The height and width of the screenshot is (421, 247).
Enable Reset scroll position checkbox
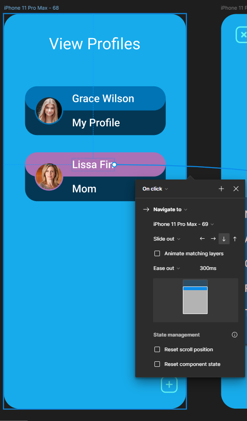point(157,349)
